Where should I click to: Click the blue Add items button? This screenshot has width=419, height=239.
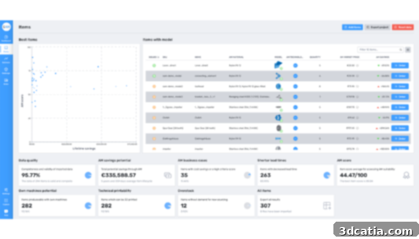[x=352, y=27]
